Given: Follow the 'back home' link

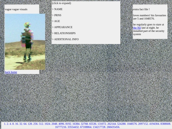Looking at the screenshot, I should (x=11, y=72).
